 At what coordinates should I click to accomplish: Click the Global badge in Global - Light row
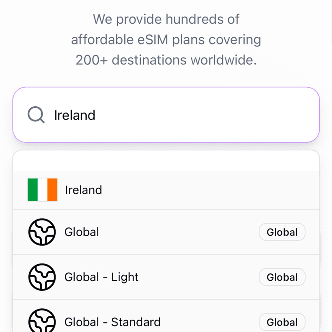pyautogui.click(x=282, y=277)
